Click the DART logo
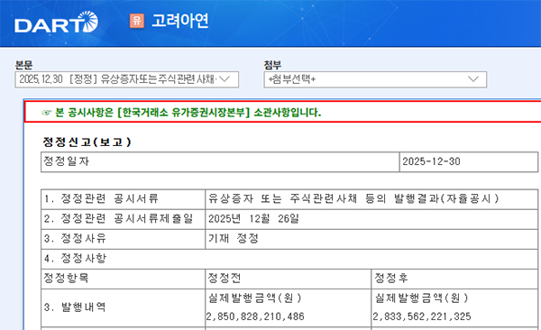 [x=56, y=23]
